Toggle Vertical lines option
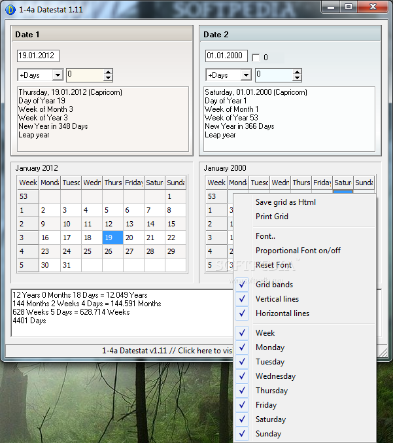The width and height of the screenshot is (393, 443). (x=305, y=299)
